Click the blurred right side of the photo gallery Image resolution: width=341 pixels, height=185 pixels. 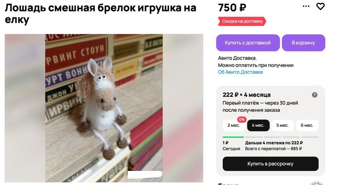(x=183, y=108)
